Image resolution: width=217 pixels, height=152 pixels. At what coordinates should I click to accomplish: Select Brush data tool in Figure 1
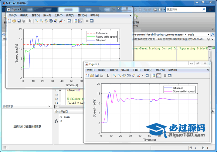61,21
